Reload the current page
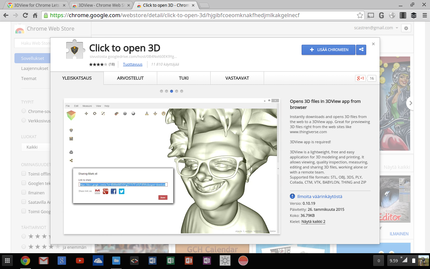The width and height of the screenshot is (430, 269). (x=25, y=15)
